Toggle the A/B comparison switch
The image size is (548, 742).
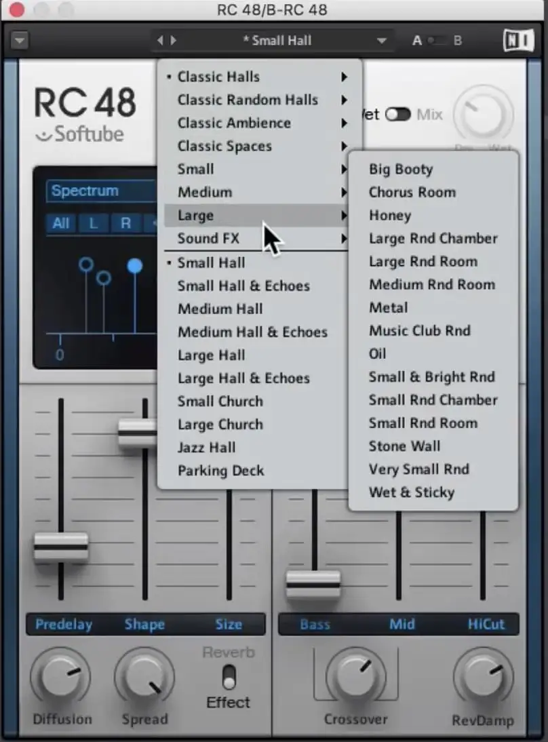coord(437,41)
